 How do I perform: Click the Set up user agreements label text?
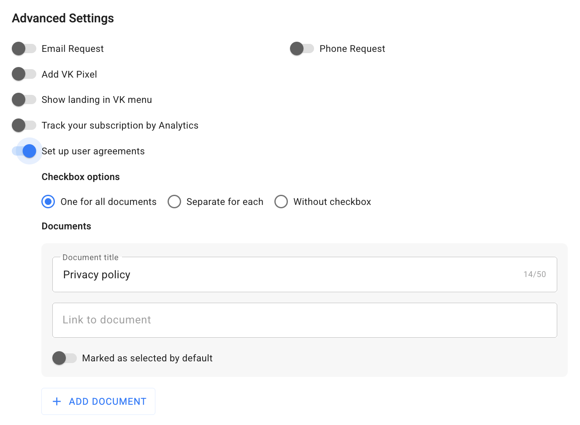[93, 151]
